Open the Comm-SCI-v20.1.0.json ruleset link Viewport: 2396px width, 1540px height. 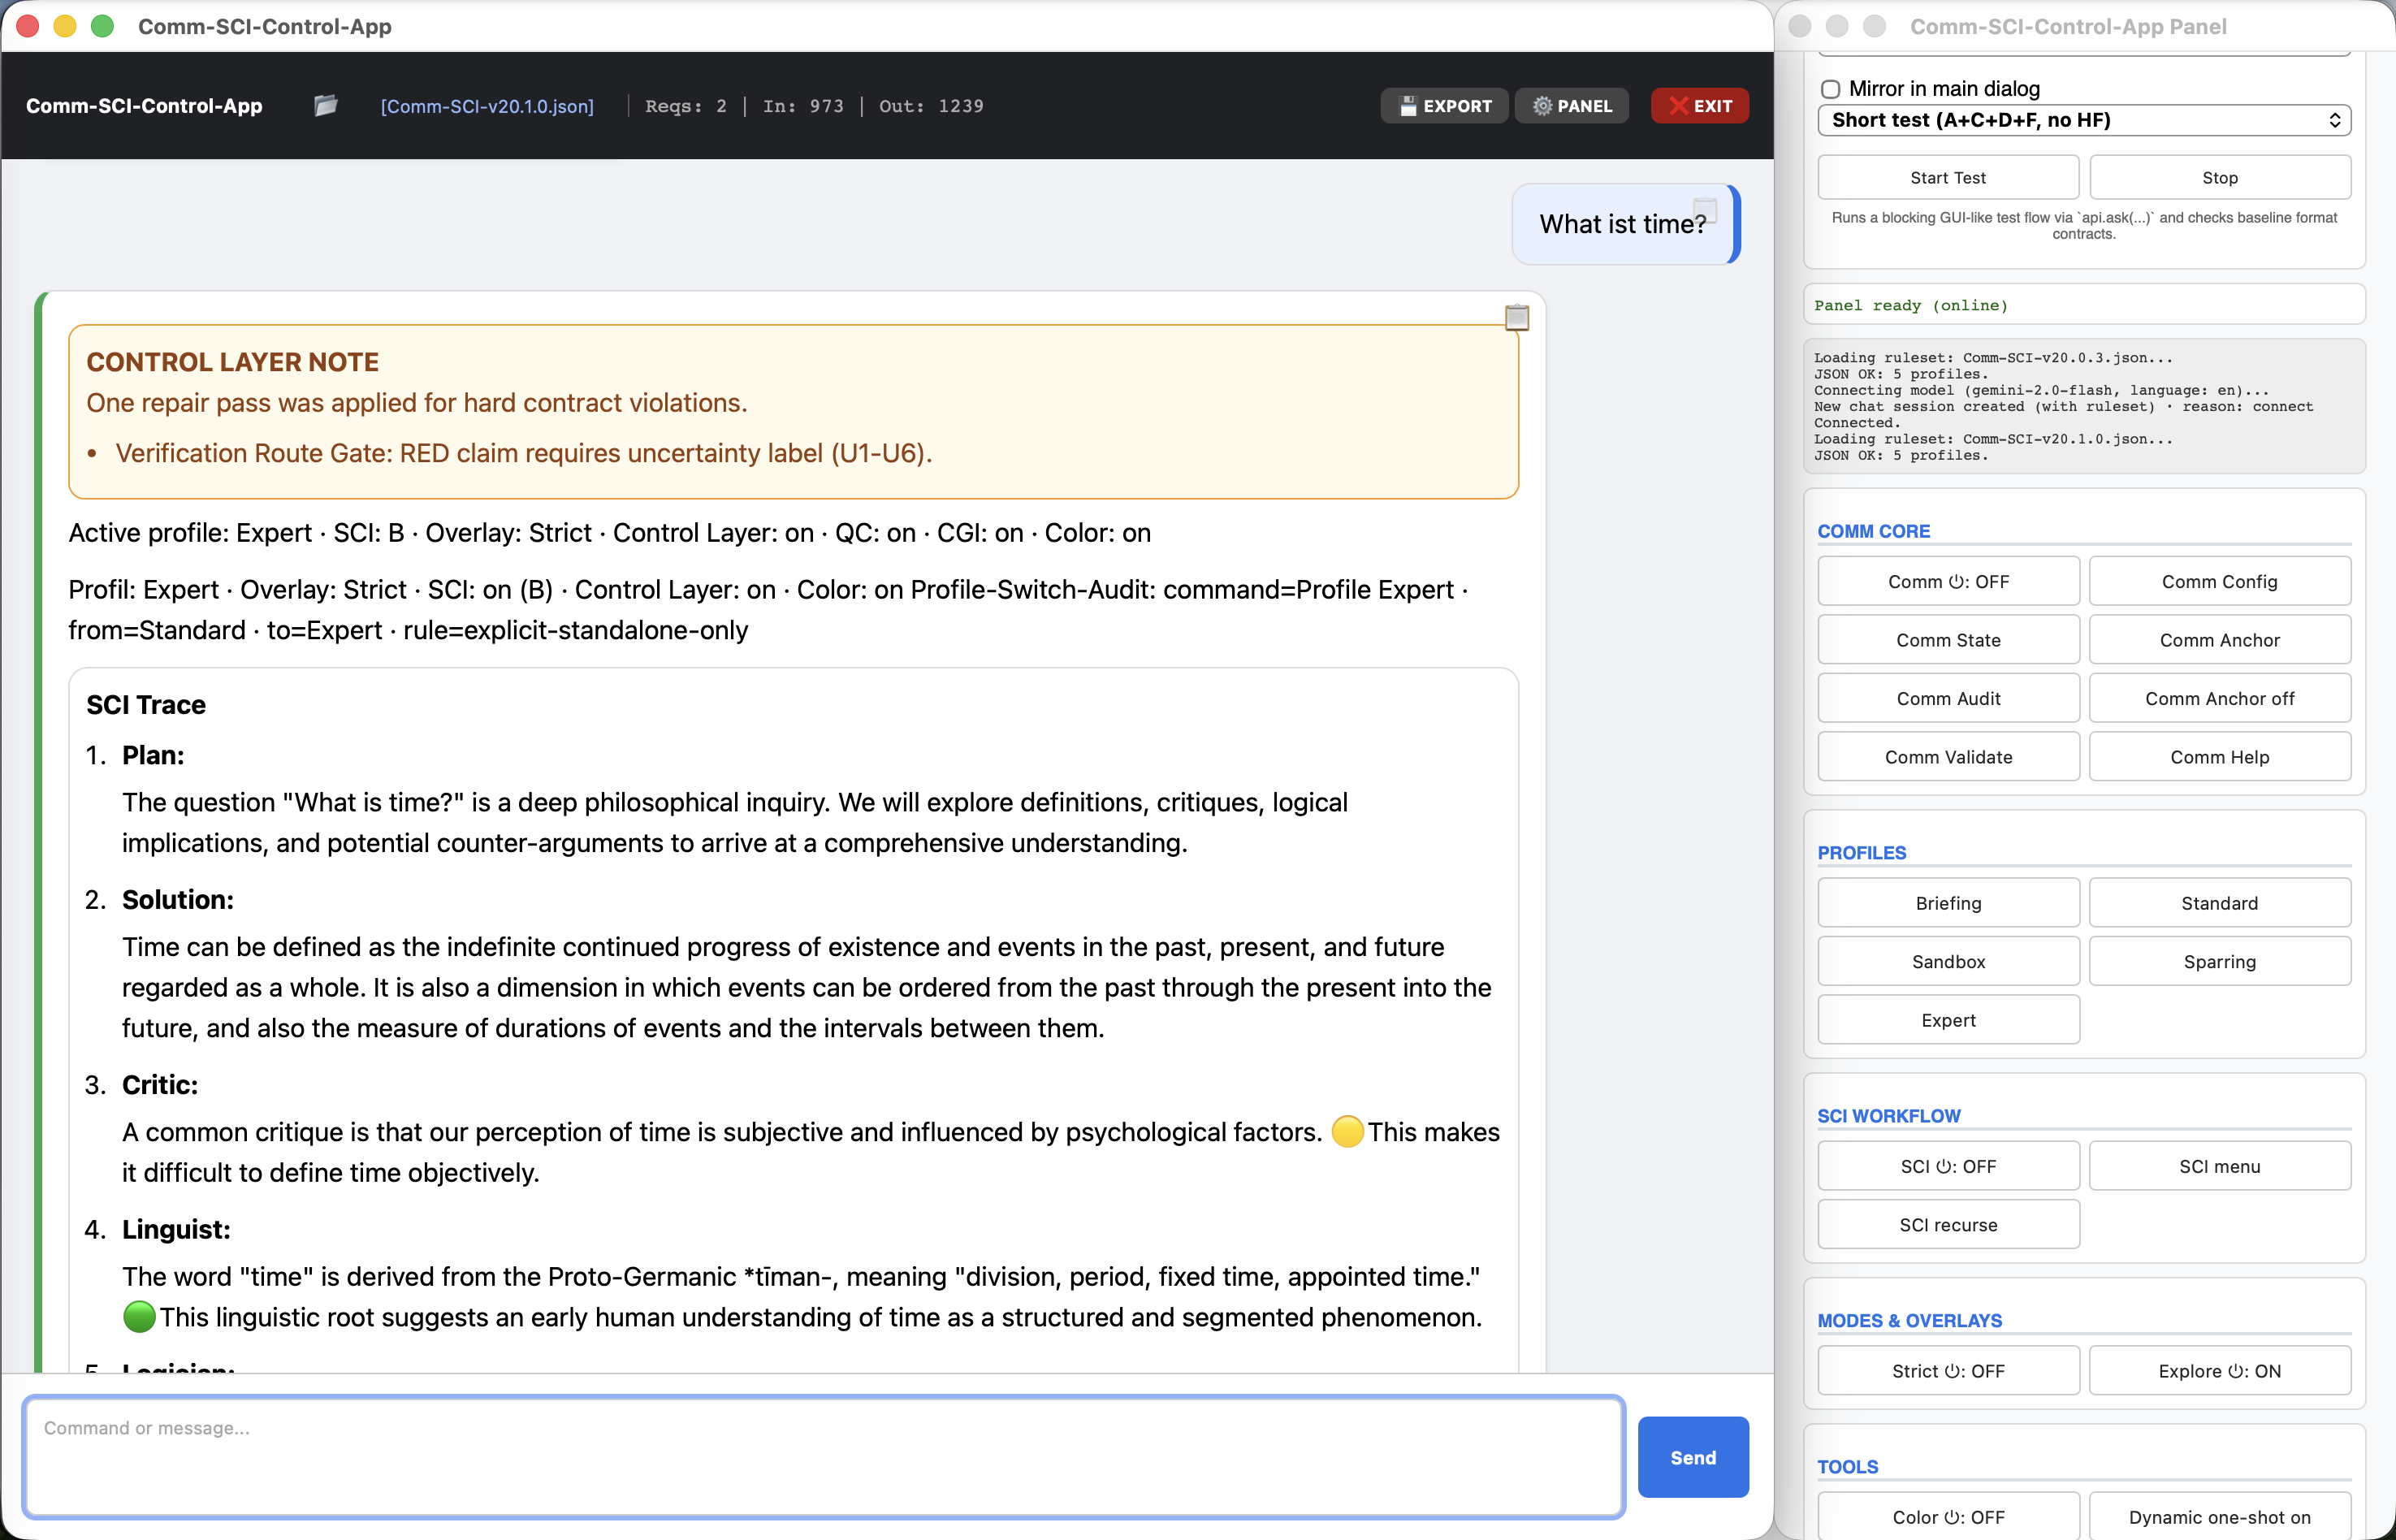click(x=487, y=105)
